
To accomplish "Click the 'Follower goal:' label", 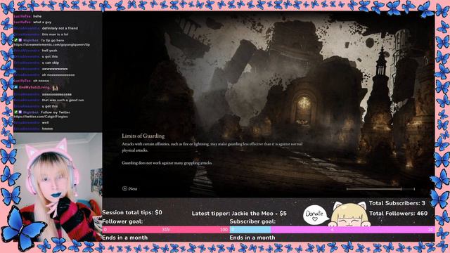I will pyautogui.click(x=122, y=221).
